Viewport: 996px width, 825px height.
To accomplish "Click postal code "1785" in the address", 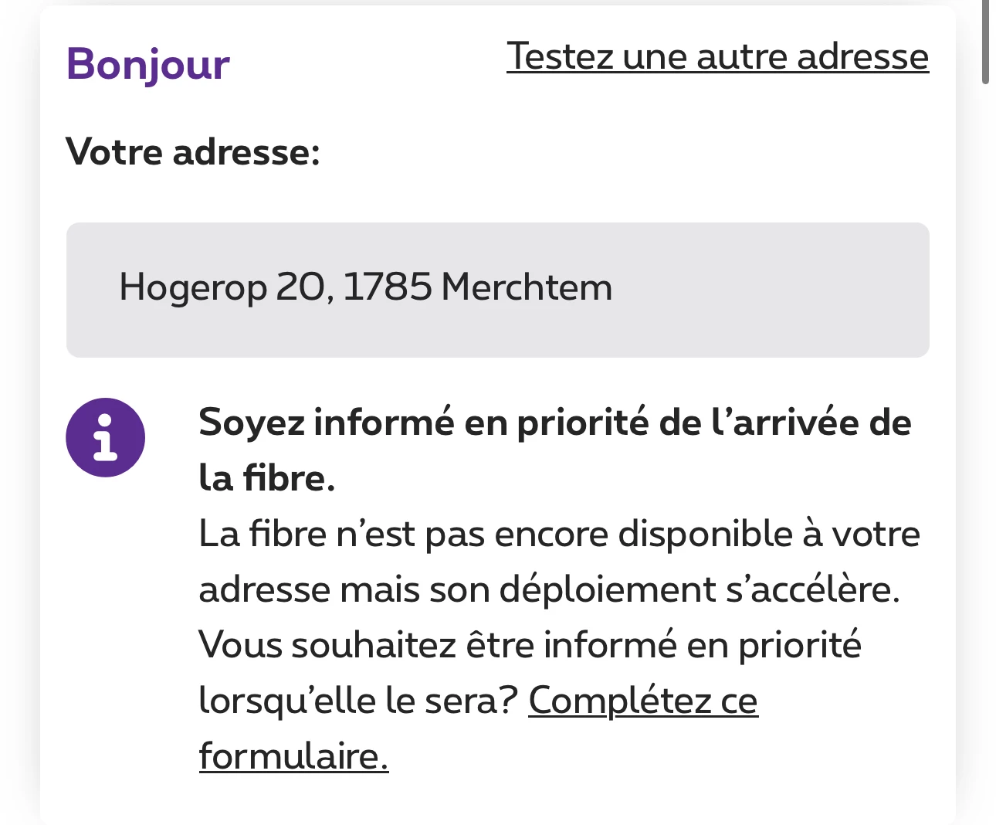I will [387, 287].
